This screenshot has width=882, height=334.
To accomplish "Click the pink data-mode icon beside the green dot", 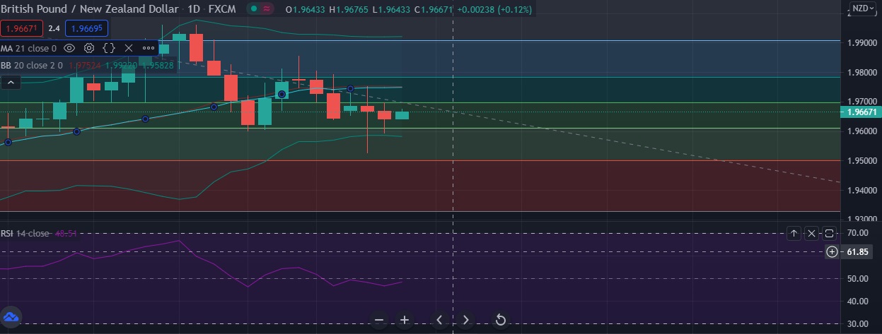I will [x=266, y=9].
